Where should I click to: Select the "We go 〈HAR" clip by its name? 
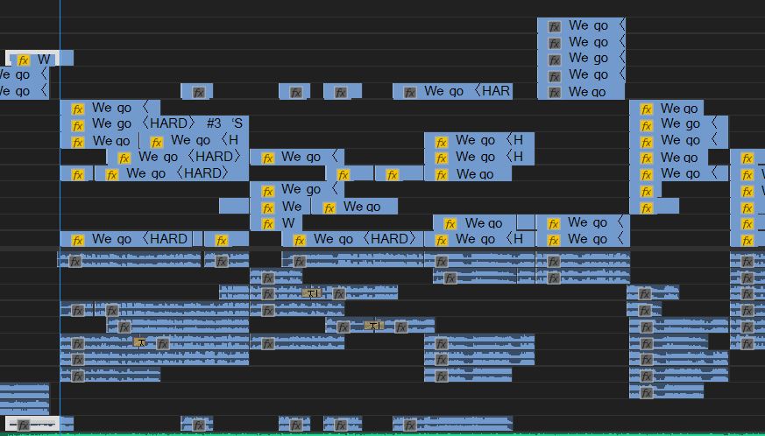point(467,91)
